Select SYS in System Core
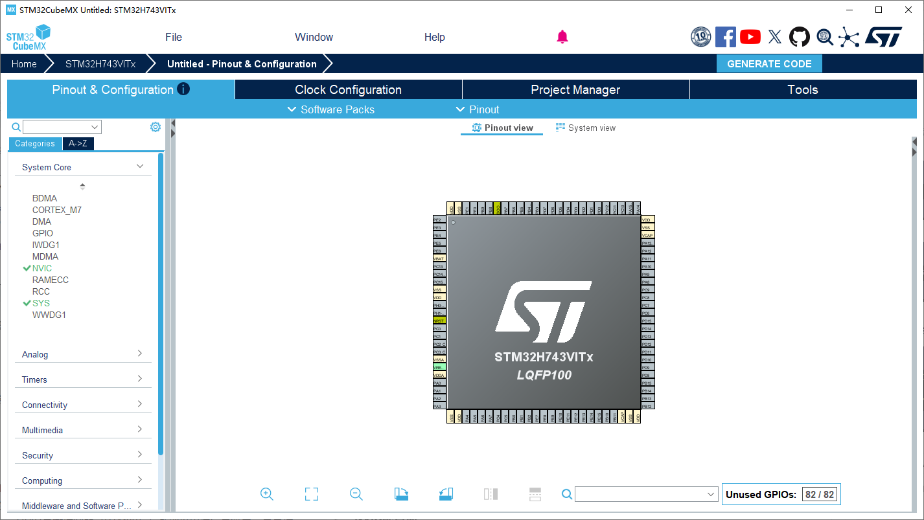 coord(41,303)
